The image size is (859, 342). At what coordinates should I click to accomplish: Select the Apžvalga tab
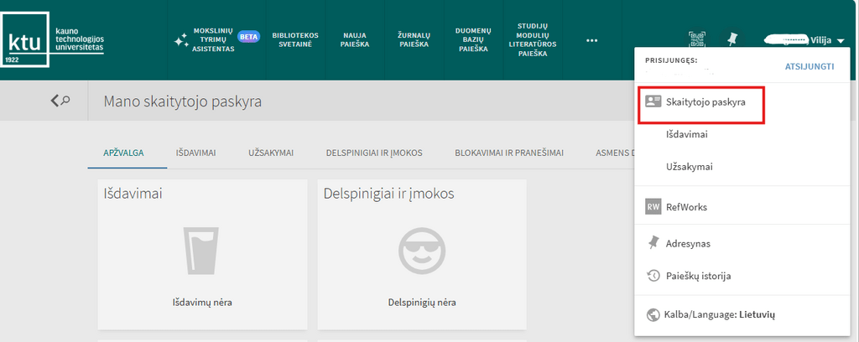click(124, 153)
